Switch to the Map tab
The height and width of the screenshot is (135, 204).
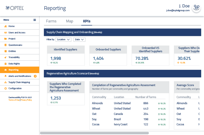click(x=69, y=21)
